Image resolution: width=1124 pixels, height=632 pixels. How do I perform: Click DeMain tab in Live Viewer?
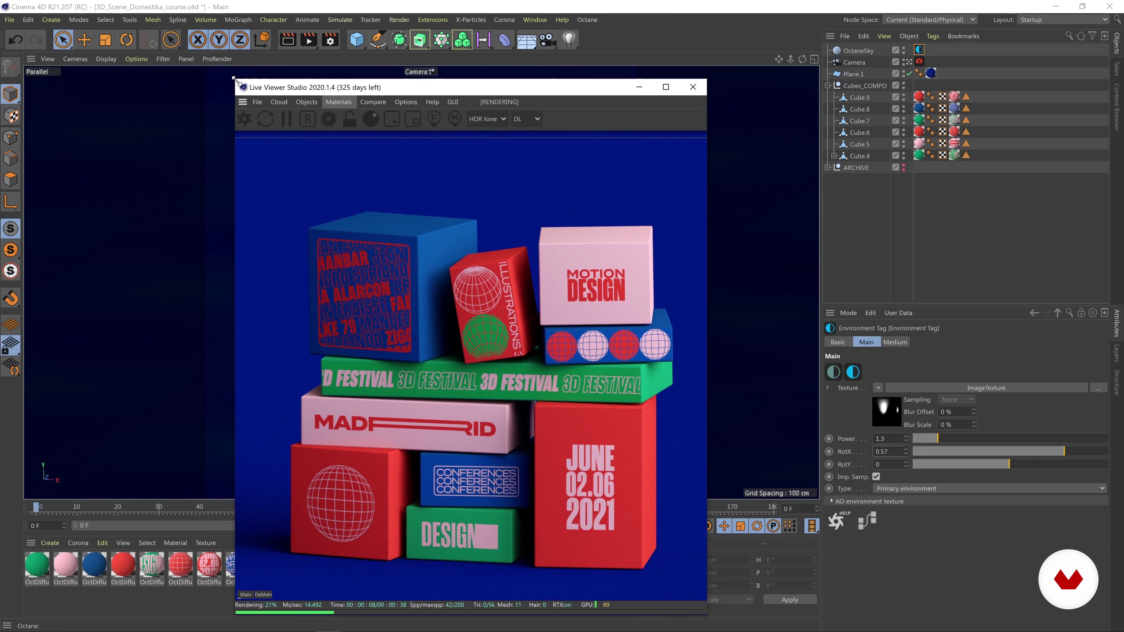pyautogui.click(x=263, y=595)
